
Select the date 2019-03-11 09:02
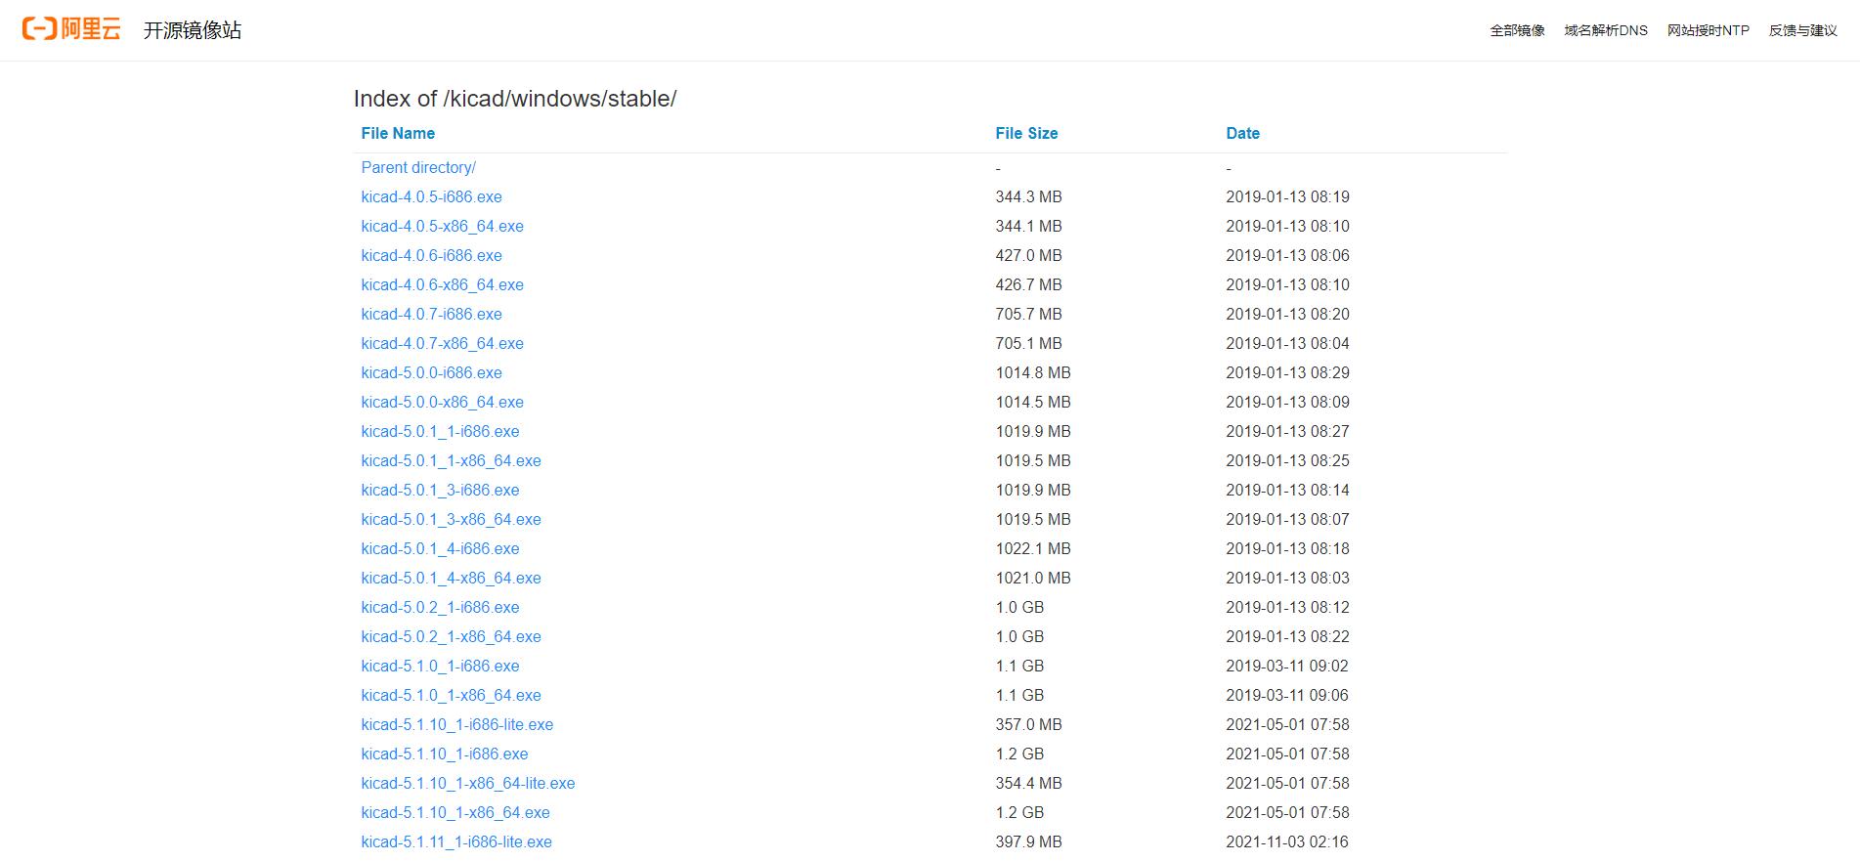(x=1287, y=666)
